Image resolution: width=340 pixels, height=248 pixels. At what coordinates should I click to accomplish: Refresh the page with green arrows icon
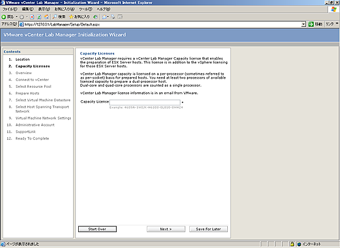[39, 17]
